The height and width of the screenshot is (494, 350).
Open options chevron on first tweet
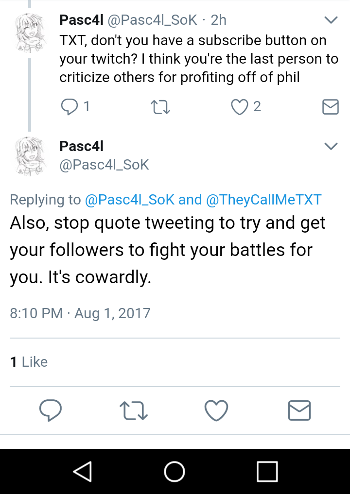tap(331, 20)
